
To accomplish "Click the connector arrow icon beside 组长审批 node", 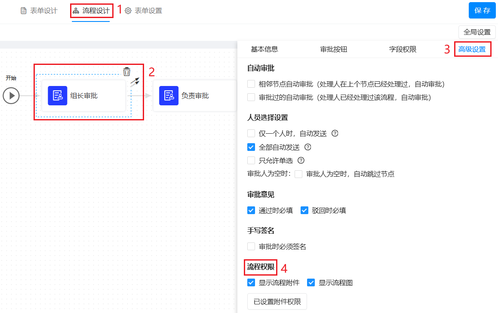I will 135,82.
